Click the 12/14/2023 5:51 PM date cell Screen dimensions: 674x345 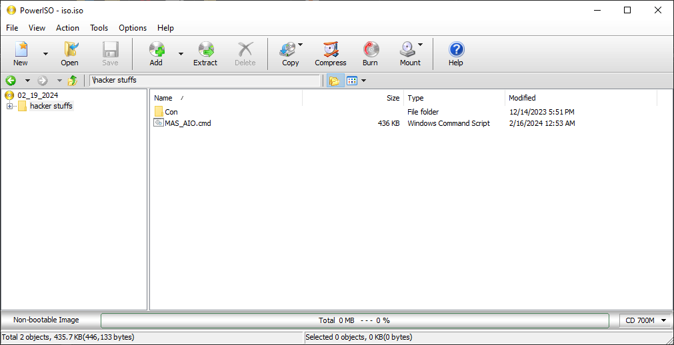541,112
